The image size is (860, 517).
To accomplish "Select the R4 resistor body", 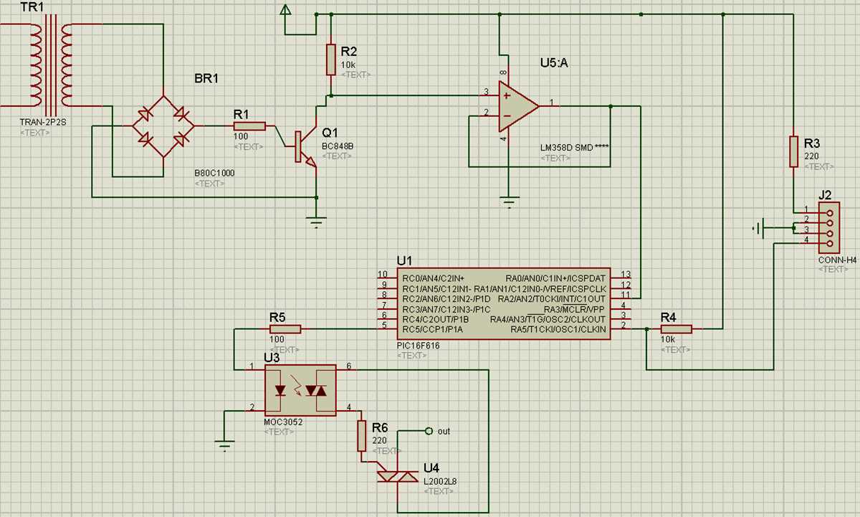I will pyautogui.click(x=676, y=329).
